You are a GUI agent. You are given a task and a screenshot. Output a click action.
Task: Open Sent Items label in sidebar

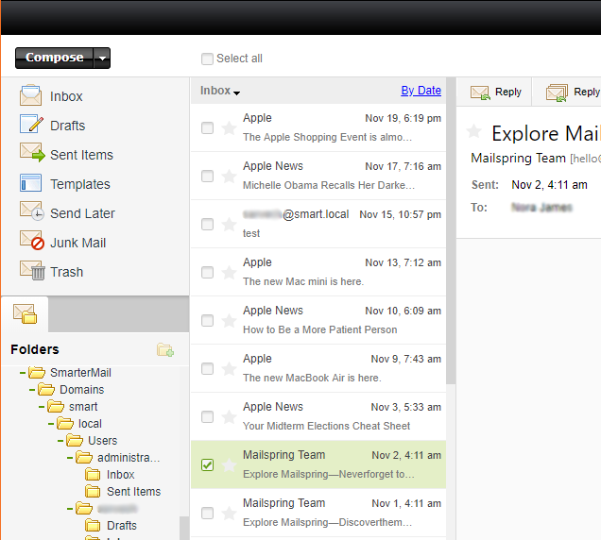(81, 155)
